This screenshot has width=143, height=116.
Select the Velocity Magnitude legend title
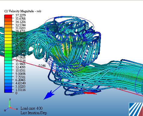tap(23, 11)
